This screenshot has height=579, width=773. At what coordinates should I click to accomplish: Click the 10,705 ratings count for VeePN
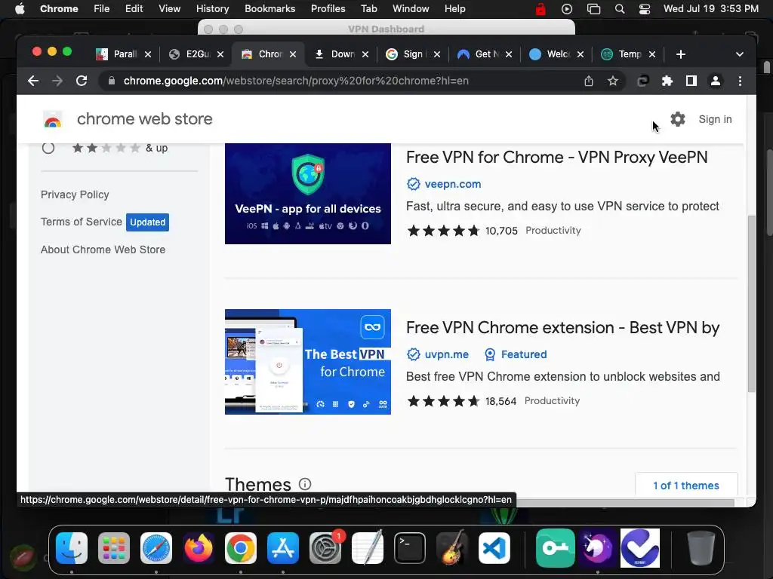pos(501,231)
